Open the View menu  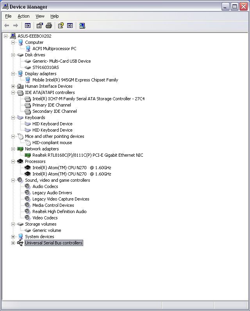(x=40, y=16)
